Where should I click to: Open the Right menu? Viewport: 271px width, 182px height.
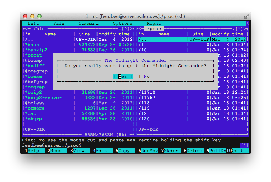[x=154, y=23]
